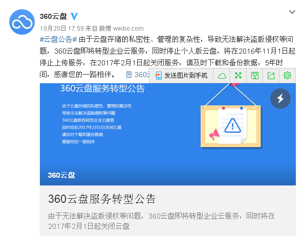The width and height of the screenshot is (305, 236).
Task: Expand the post options chevron
Action: click(292, 12)
